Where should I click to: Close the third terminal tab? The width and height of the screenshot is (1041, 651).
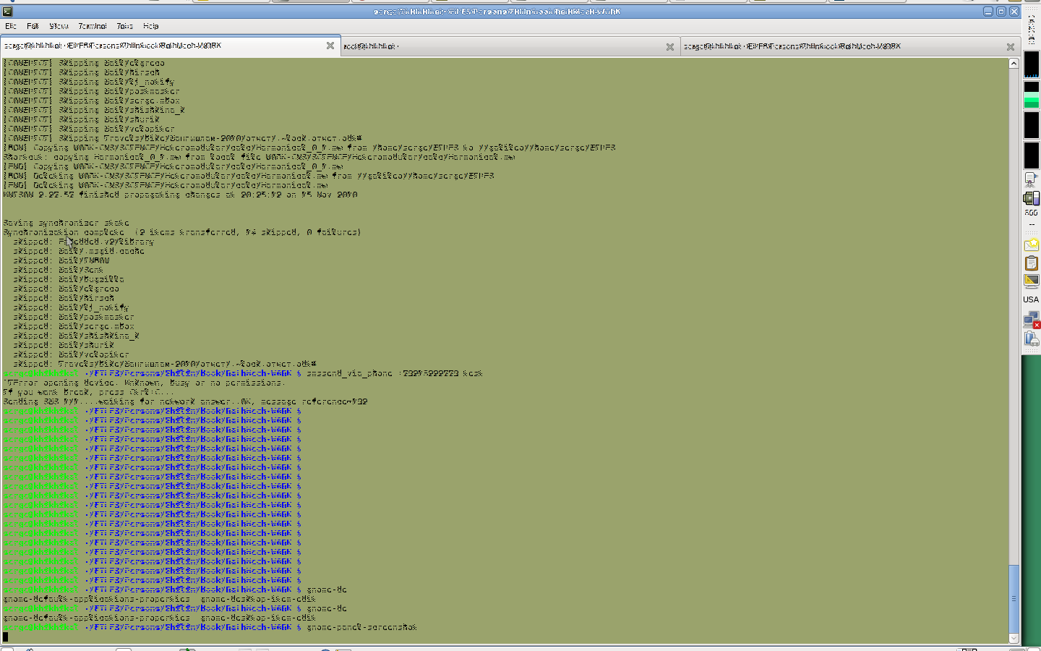point(1011,46)
